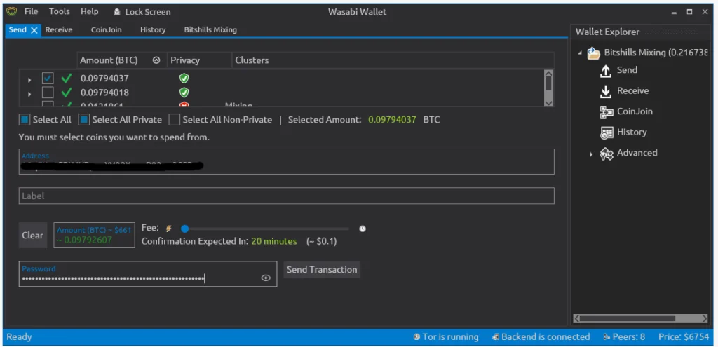The height and width of the screenshot is (347, 718).
Task: Click the coin list scroll down arrow
Action: tap(548, 103)
